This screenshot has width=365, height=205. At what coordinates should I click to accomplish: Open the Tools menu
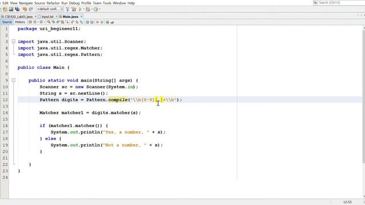[107, 3]
